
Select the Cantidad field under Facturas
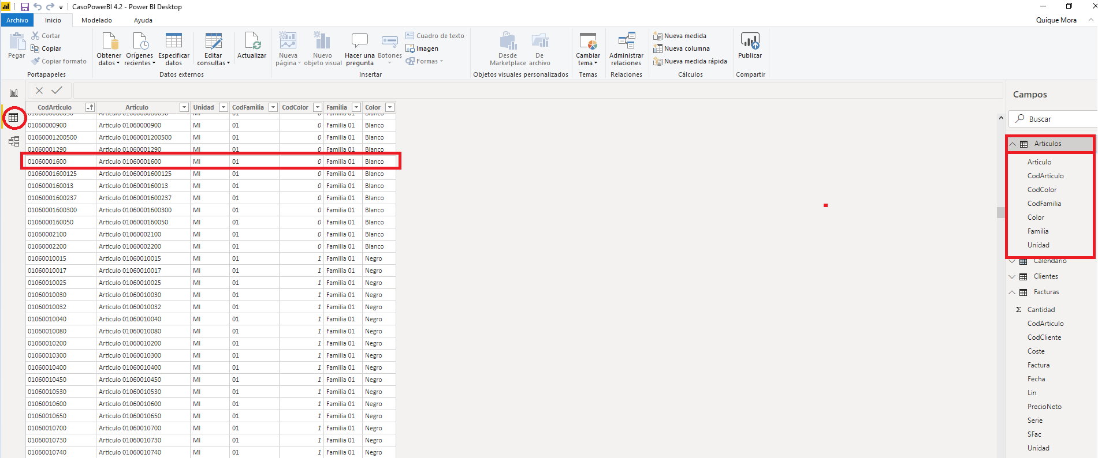[1041, 310]
